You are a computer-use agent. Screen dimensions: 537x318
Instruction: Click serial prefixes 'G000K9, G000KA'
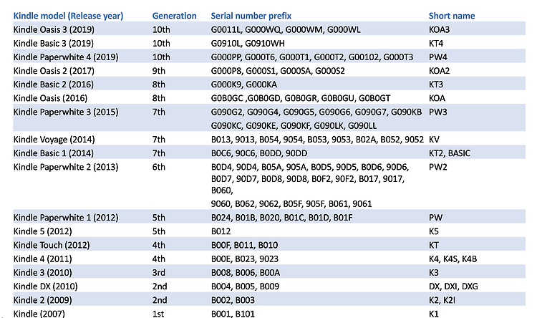244,85
